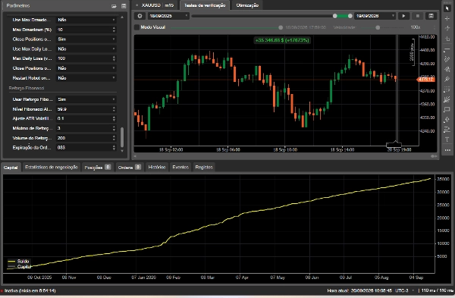
Task: Adjust Nível Fibonacci stepper arrows
Action: coord(114,109)
